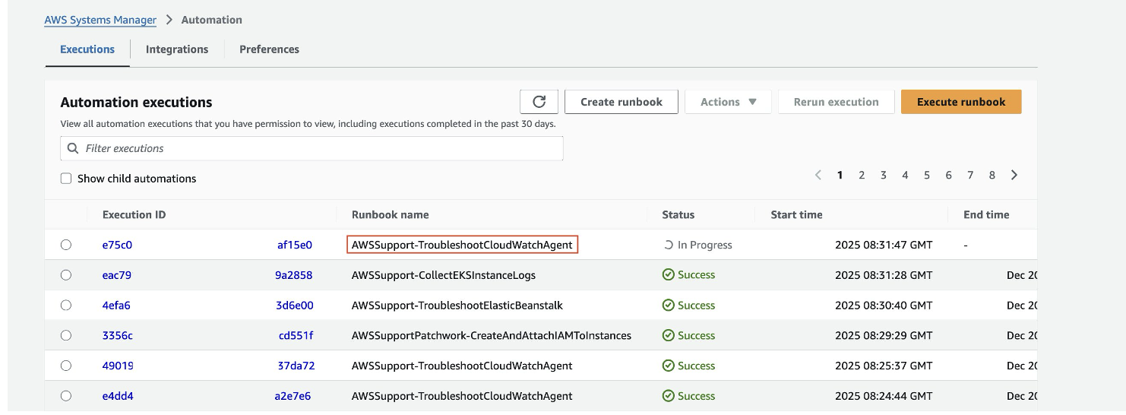Viewport: 1126px width, 415px height.
Task: Open the AWS Systems Manager breadcrumb link
Action: pos(100,20)
